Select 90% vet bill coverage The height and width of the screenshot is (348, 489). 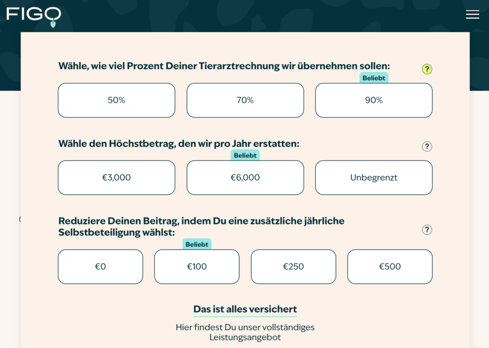[x=374, y=100]
